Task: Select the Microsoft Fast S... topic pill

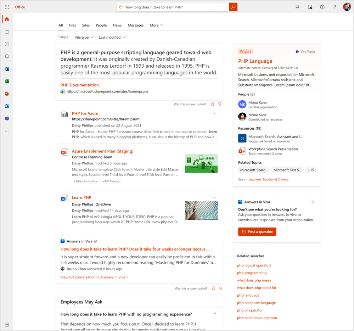Action: click(287, 170)
